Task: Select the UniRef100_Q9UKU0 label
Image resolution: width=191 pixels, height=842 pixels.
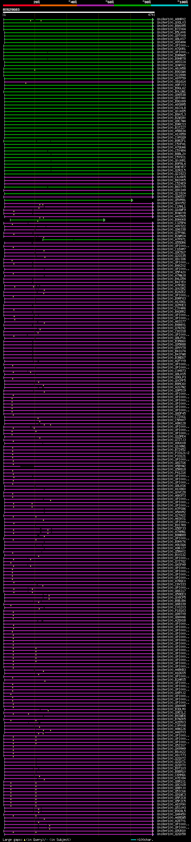Action: [x=171, y=831]
